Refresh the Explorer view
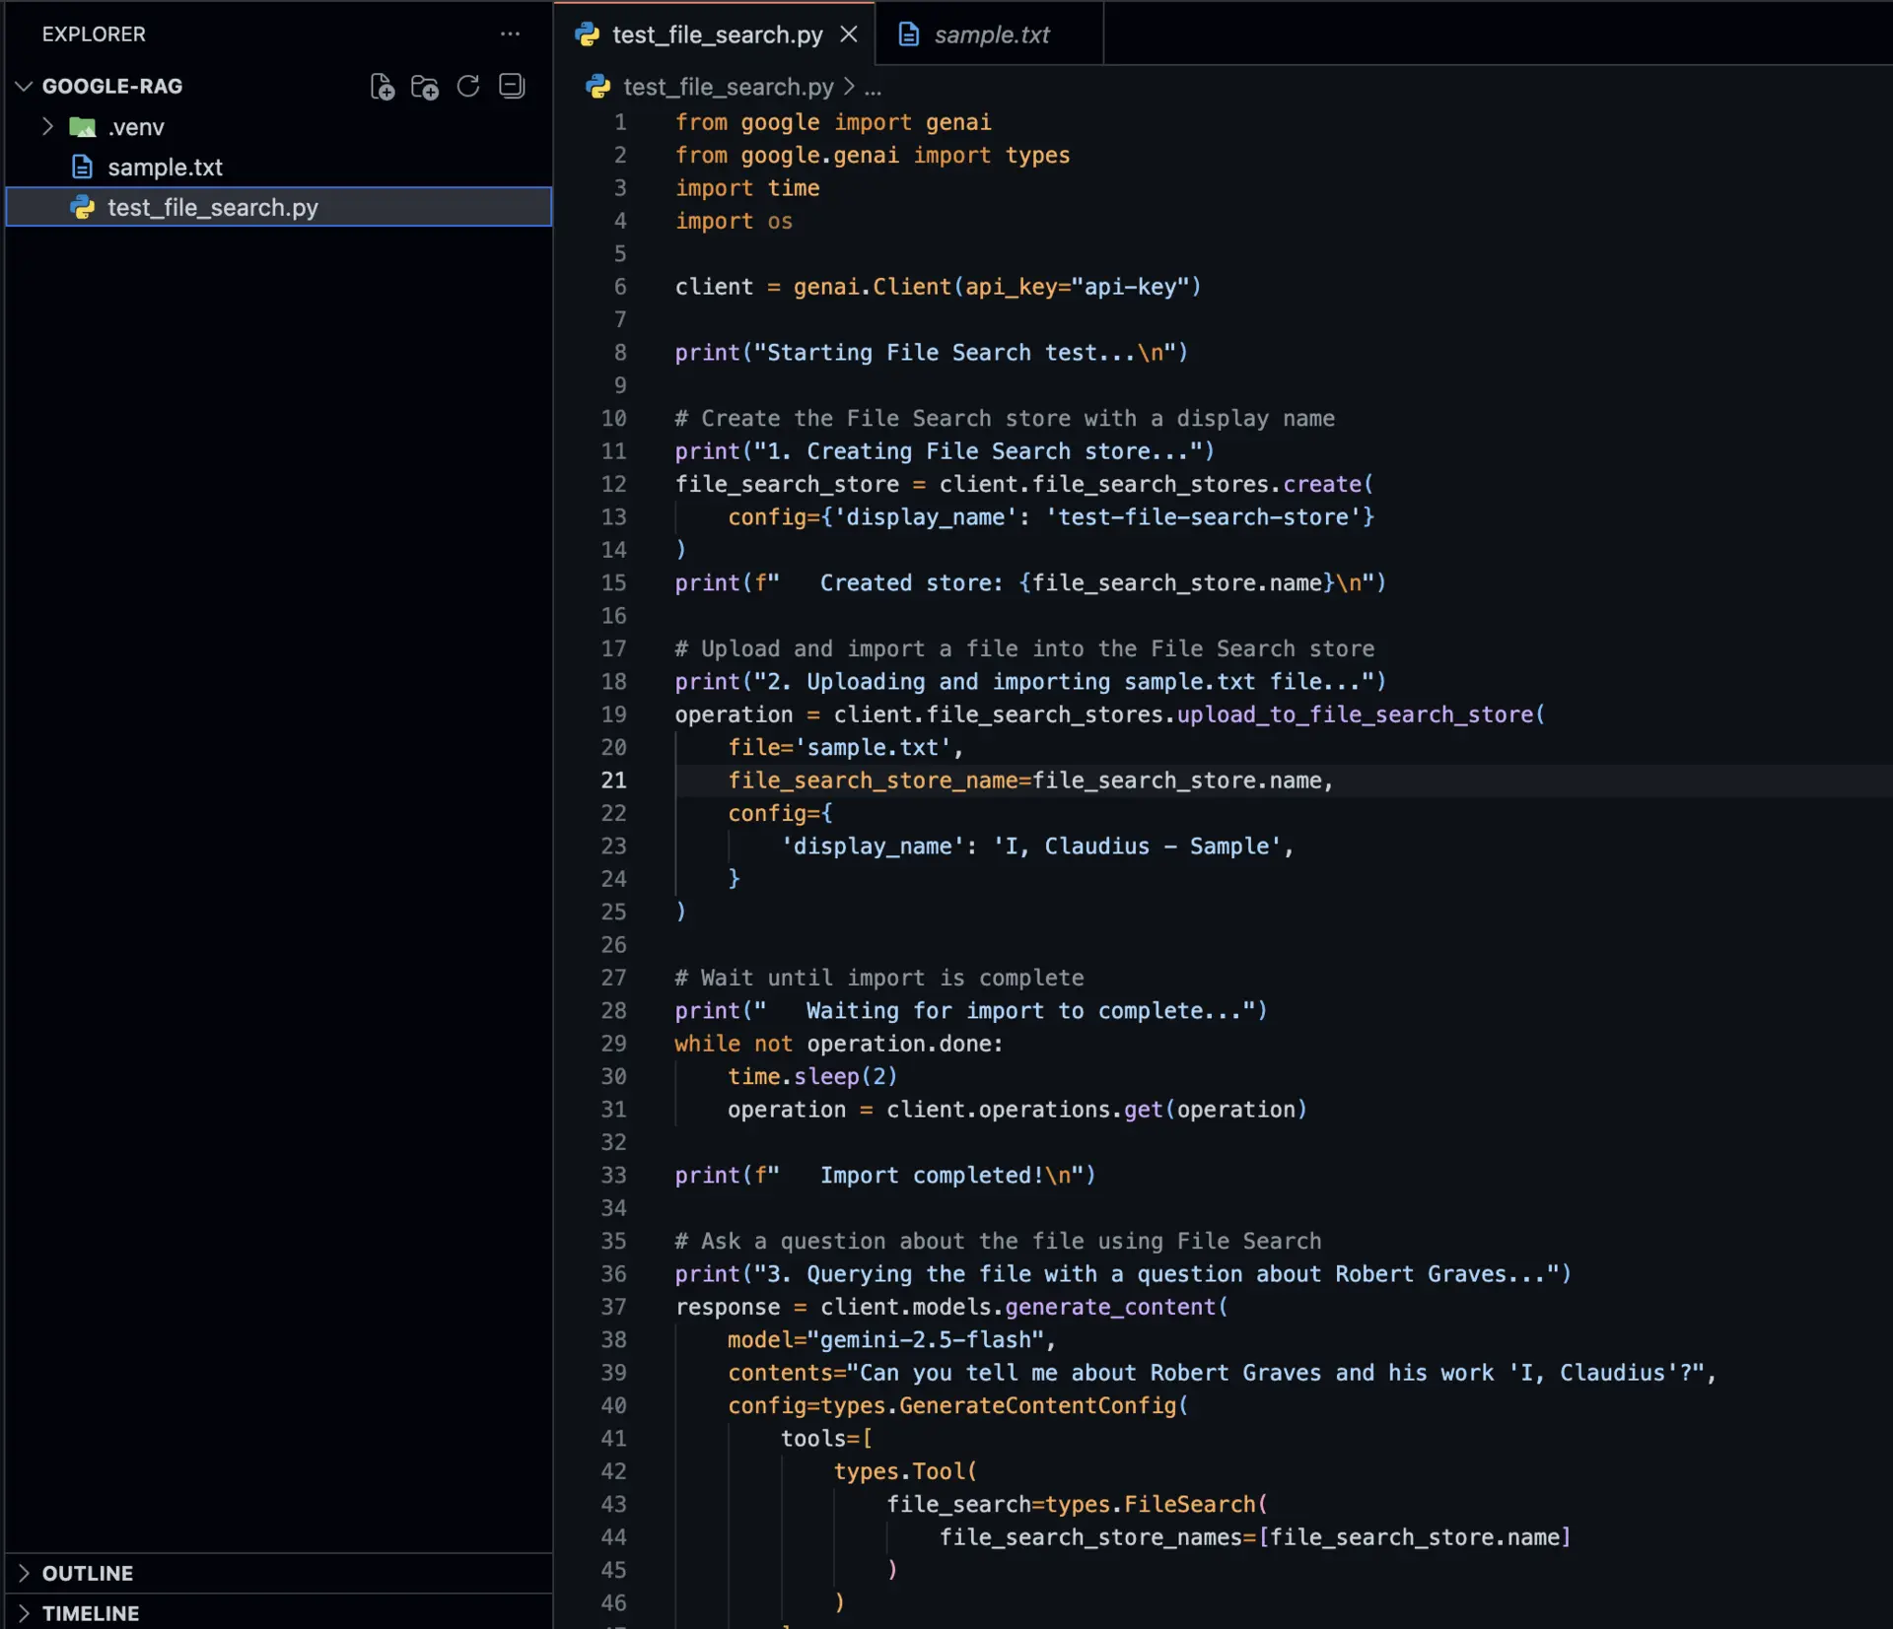Screen dimensions: 1893x1629 point(468,86)
